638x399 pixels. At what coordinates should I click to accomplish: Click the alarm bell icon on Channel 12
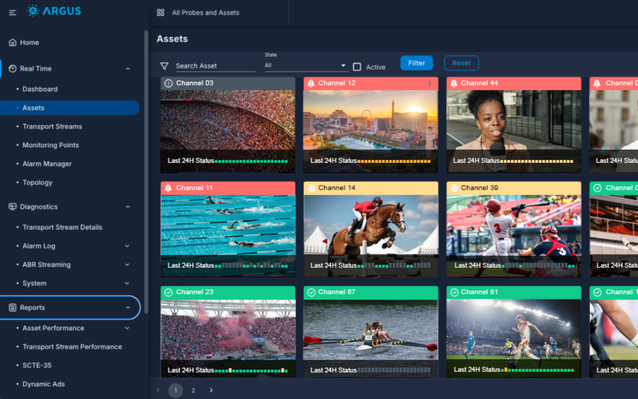(311, 84)
